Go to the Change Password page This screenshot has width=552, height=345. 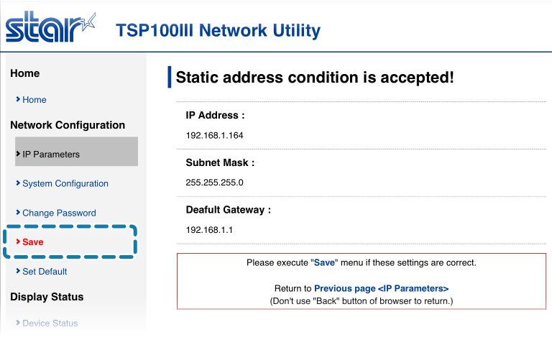59,213
